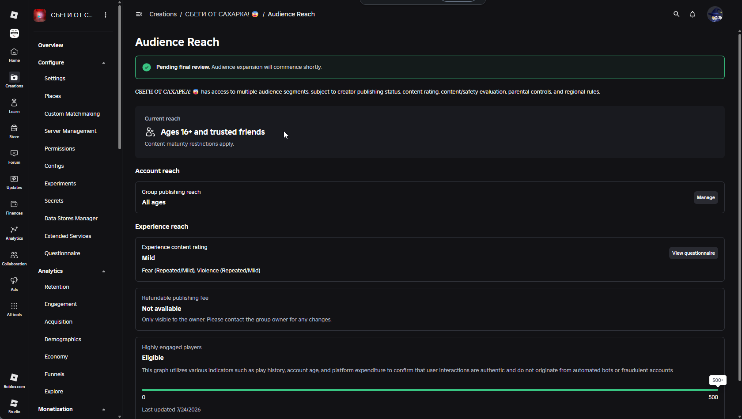Click the 'Last updated 7/24/2026' text
Screen dimensions: 742x419
pyautogui.click(x=171, y=410)
